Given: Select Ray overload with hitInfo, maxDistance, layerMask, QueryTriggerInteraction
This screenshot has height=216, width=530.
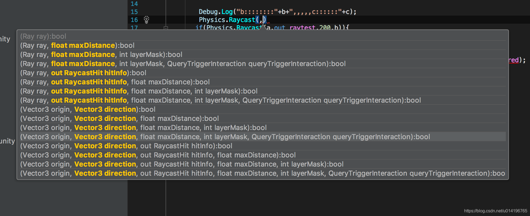Looking at the screenshot, I should [x=263, y=100].
